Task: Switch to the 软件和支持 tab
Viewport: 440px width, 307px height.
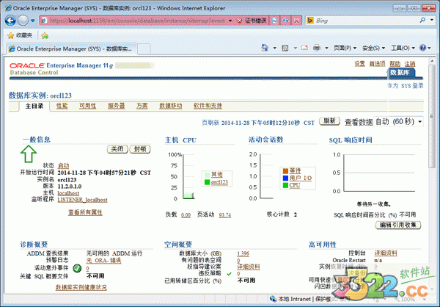Action: (x=208, y=106)
